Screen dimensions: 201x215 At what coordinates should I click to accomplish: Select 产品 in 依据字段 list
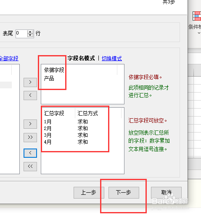tap(49, 79)
